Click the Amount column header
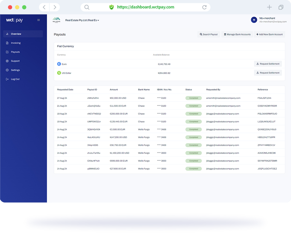The image size is (291, 237). (x=114, y=89)
